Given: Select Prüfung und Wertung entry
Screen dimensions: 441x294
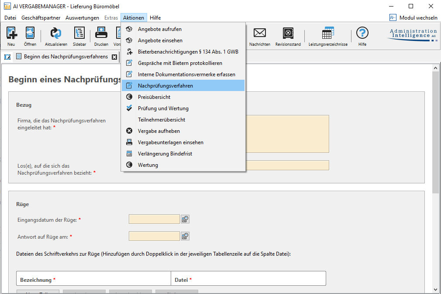Looking at the screenshot, I should (183, 108).
